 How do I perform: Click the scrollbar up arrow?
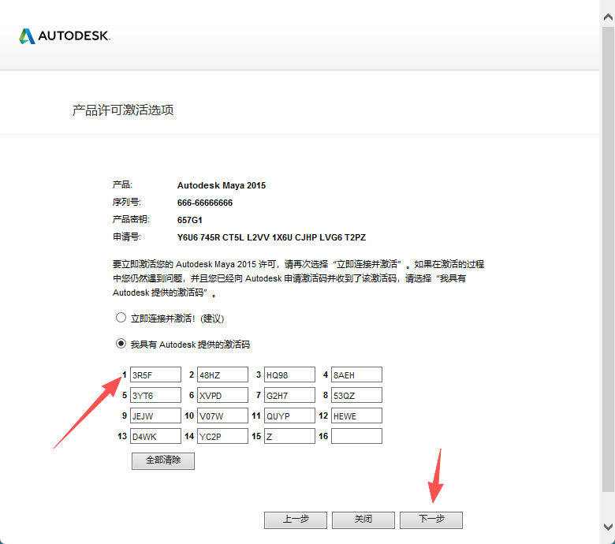[x=609, y=17]
